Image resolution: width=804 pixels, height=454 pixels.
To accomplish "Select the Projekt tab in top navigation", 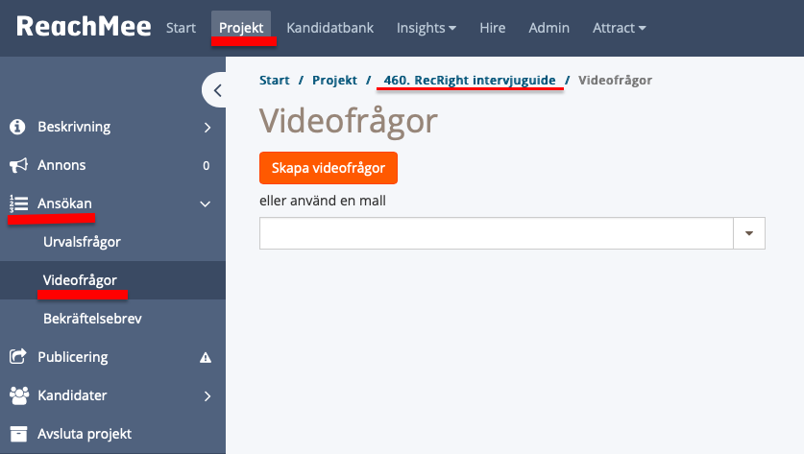I will click(241, 28).
